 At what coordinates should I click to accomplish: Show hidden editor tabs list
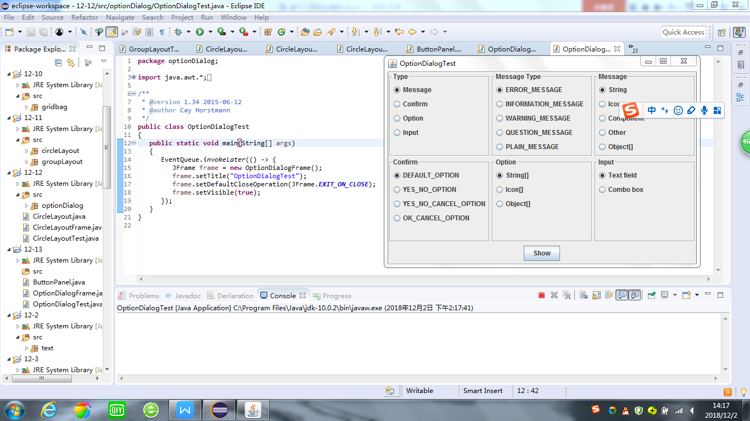pos(633,49)
